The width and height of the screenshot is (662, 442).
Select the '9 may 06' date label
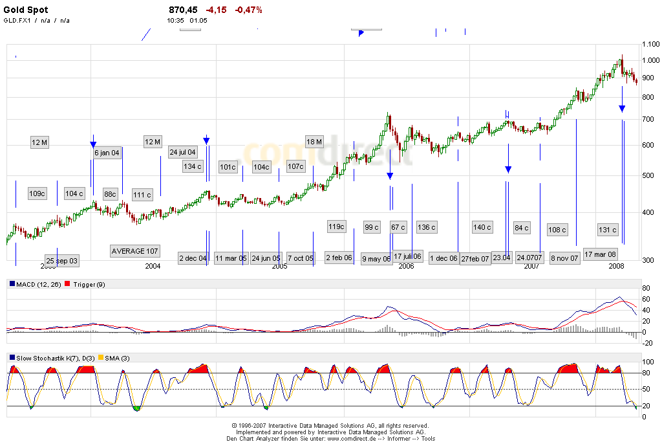378,259
